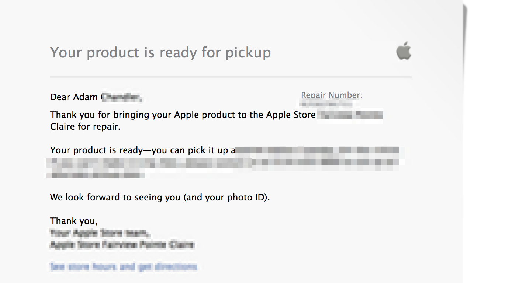This screenshot has height=283, width=512.
Task: Click the blurred Apple Store location signature line
Action: coord(122,245)
